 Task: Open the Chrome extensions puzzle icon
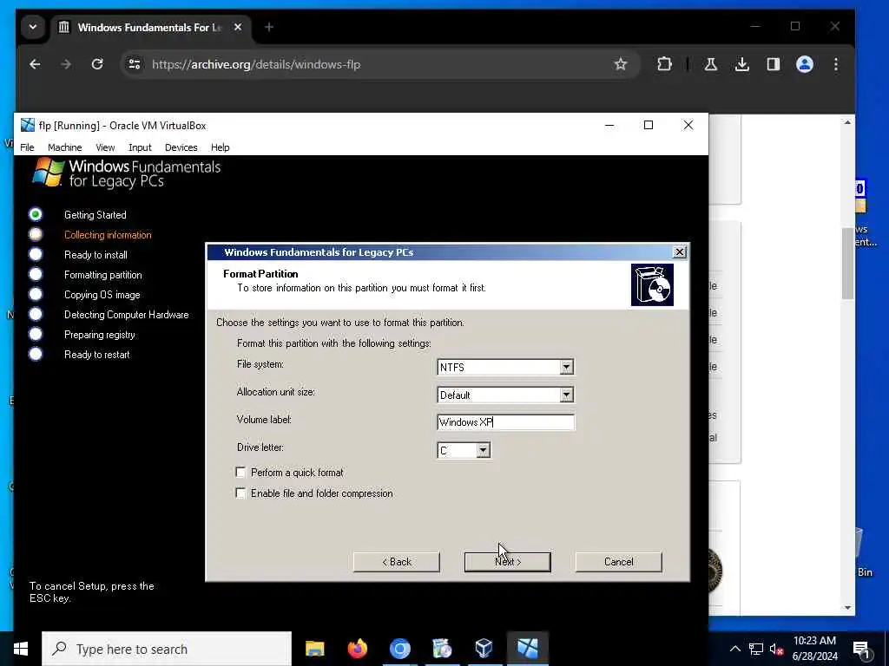[664, 64]
